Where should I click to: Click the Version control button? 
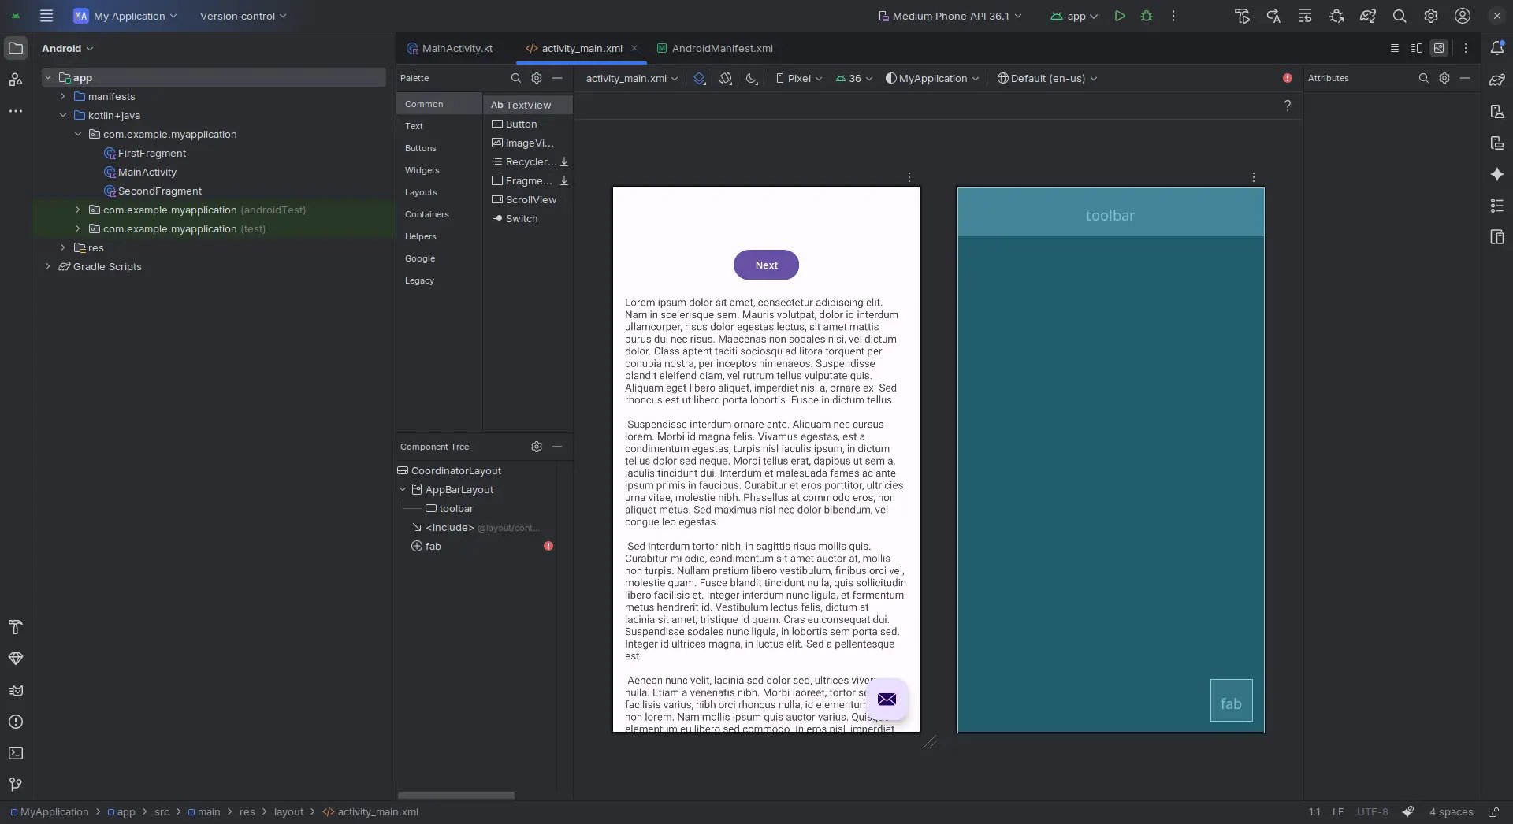tap(241, 16)
